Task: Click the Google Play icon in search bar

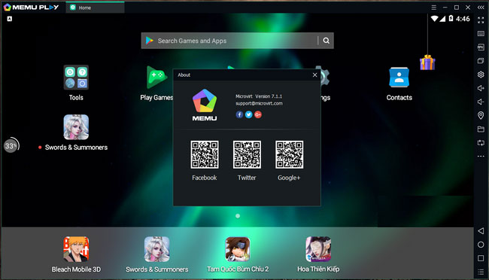Action: click(x=150, y=41)
